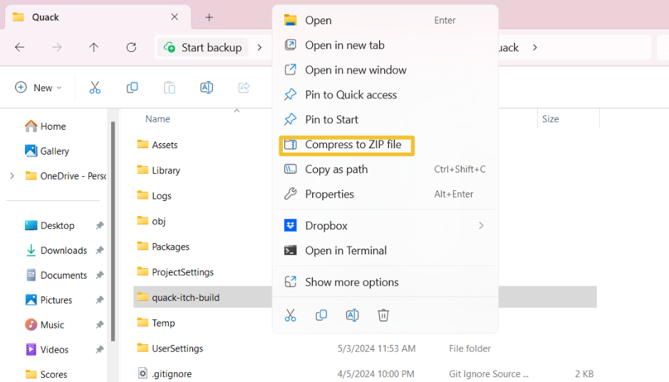Click the chevron after Start backup
Screen dimensions: 669x382
pos(259,47)
